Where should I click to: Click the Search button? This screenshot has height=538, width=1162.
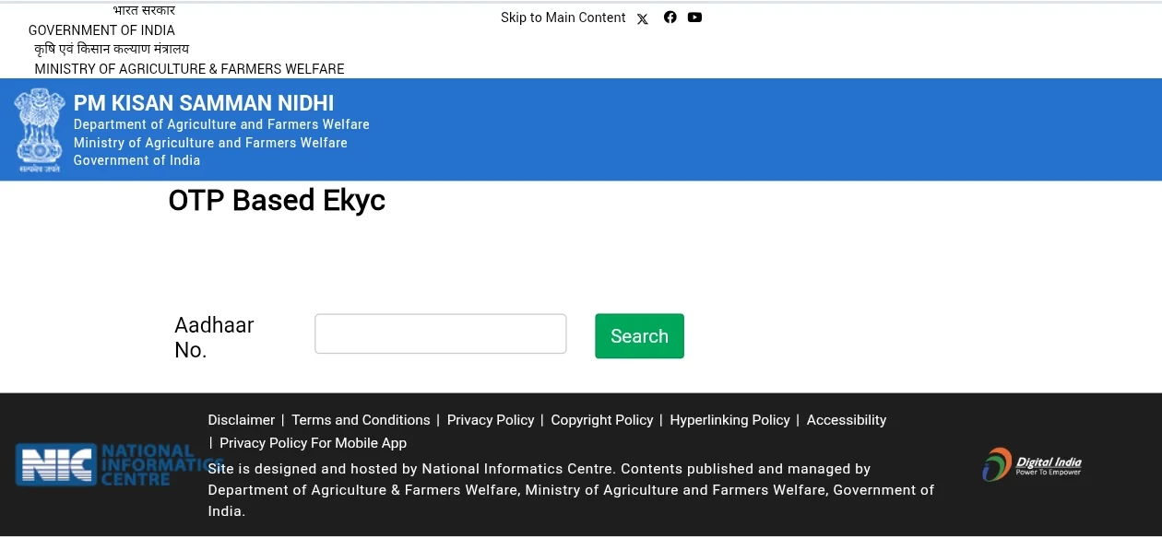point(639,335)
